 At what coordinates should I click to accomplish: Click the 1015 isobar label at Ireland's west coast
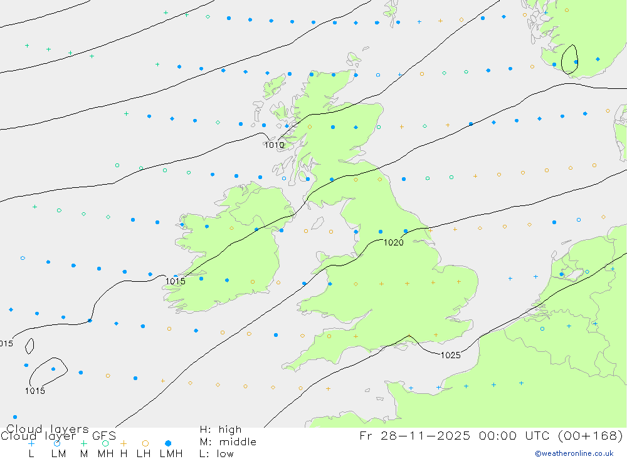pyautogui.click(x=175, y=281)
